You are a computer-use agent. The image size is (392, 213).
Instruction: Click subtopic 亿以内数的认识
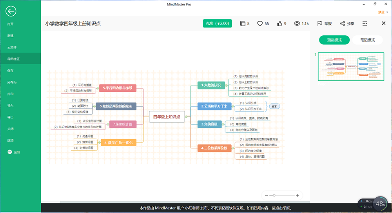point(246,76)
